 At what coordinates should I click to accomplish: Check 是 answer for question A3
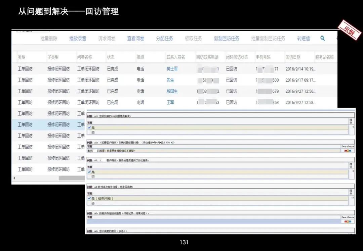click(89, 172)
